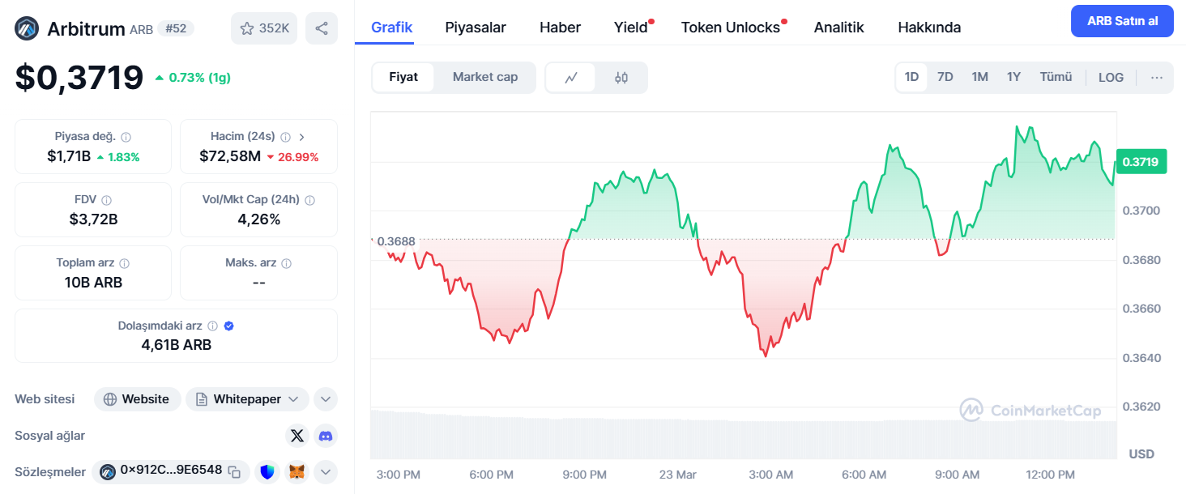Open the X (Twitter) social link
1186x494 pixels.
click(x=297, y=436)
